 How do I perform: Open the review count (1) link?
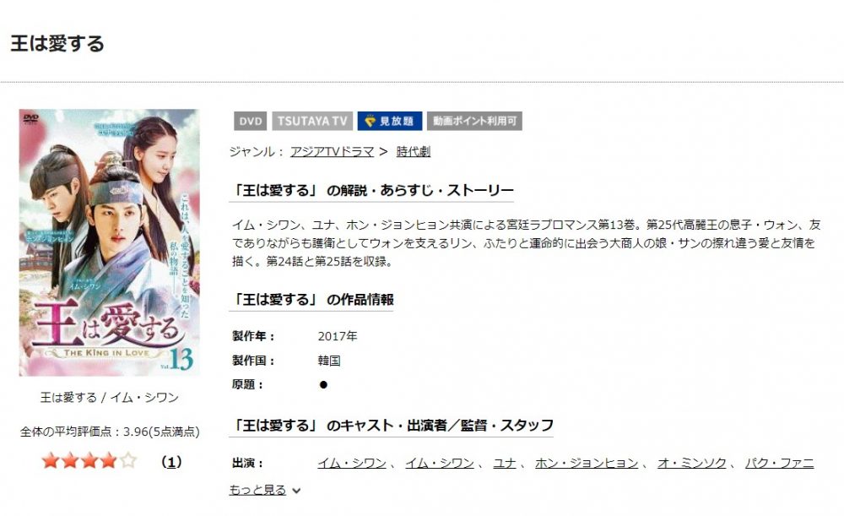pyautogui.click(x=171, y=462)
